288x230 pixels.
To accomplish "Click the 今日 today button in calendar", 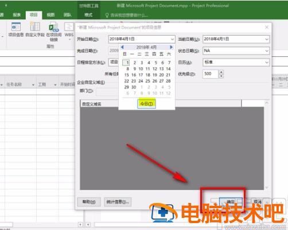I will (146, 103).
